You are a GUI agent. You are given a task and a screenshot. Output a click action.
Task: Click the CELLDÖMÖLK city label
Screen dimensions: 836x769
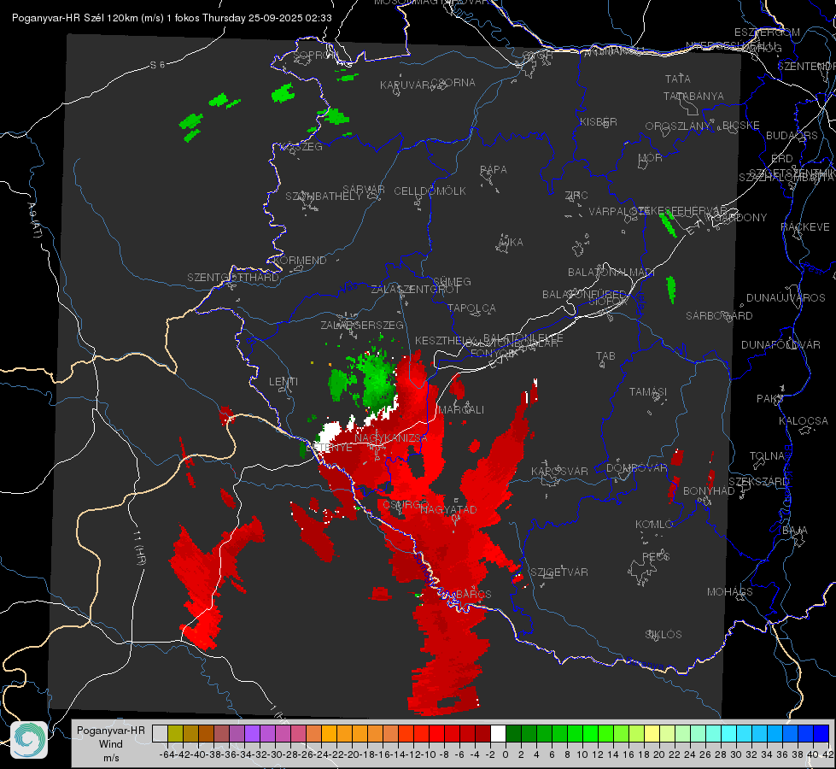click(x=430, y=191)
